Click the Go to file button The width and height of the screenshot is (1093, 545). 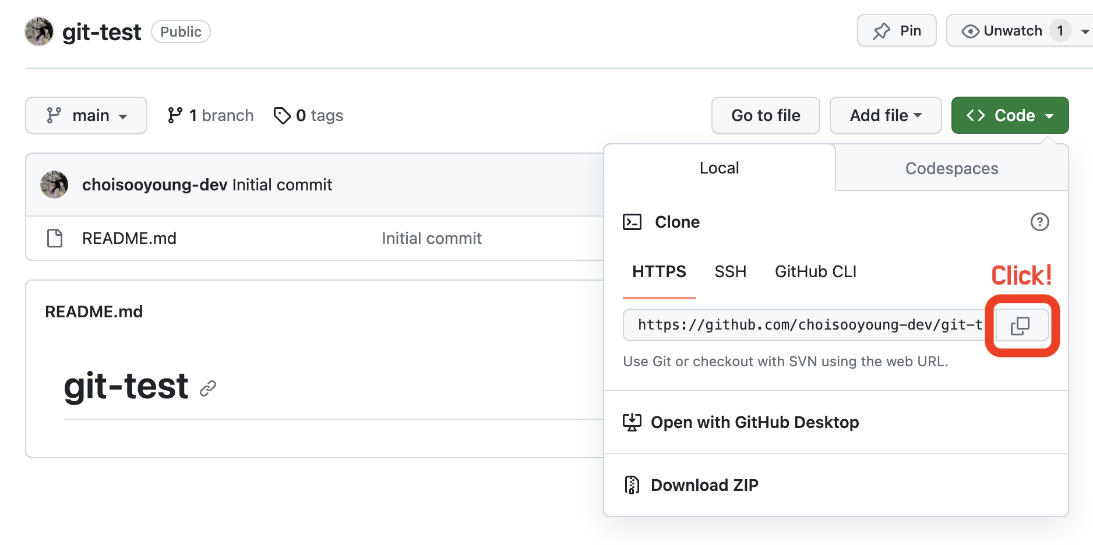tap(766, 115)
